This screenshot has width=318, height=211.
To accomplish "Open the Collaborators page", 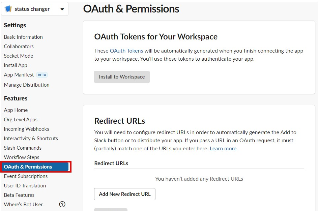I will (19, 47).
